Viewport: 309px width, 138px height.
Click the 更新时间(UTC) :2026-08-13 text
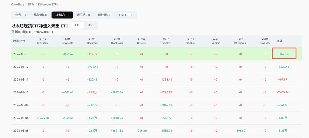coord(32,32)
